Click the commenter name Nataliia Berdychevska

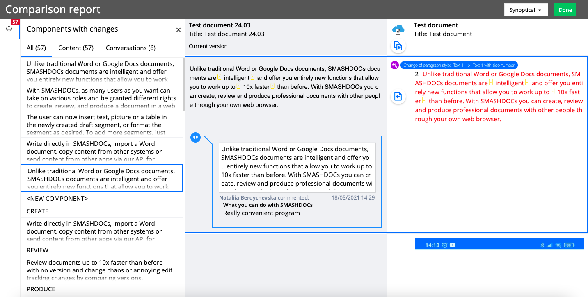point(248,197)
